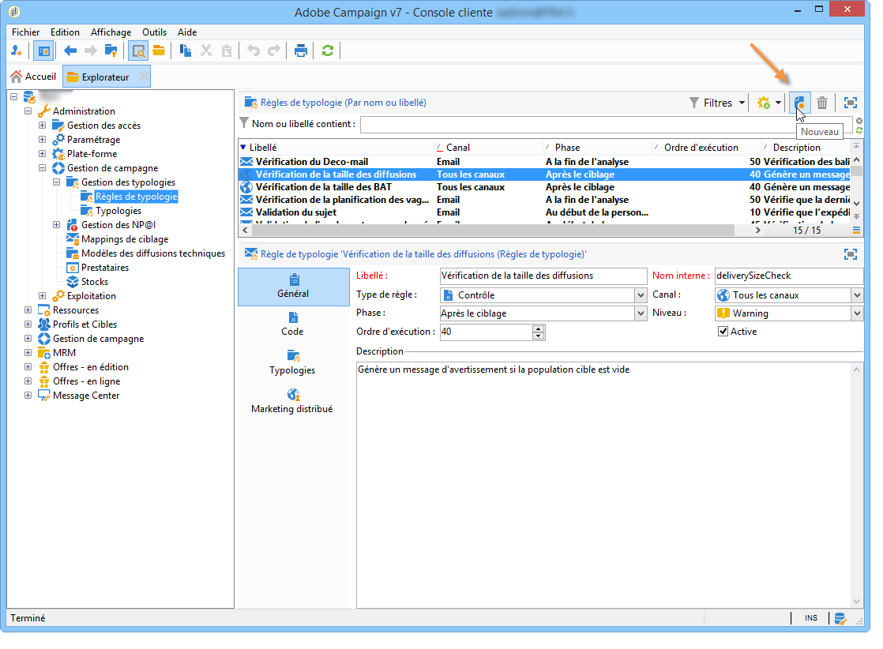
Task: Open the Marketing distribué section tab
Action: (291, 402)
